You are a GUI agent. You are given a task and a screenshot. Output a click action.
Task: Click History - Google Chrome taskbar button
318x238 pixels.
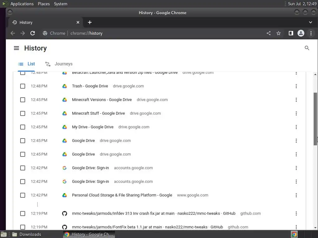(89, 234)
